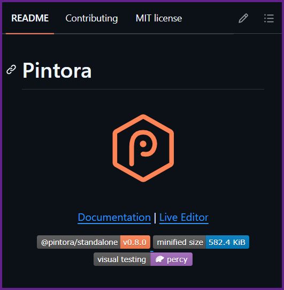Click the heading anchor link icon beside Pintora

[x=11, y=70]
